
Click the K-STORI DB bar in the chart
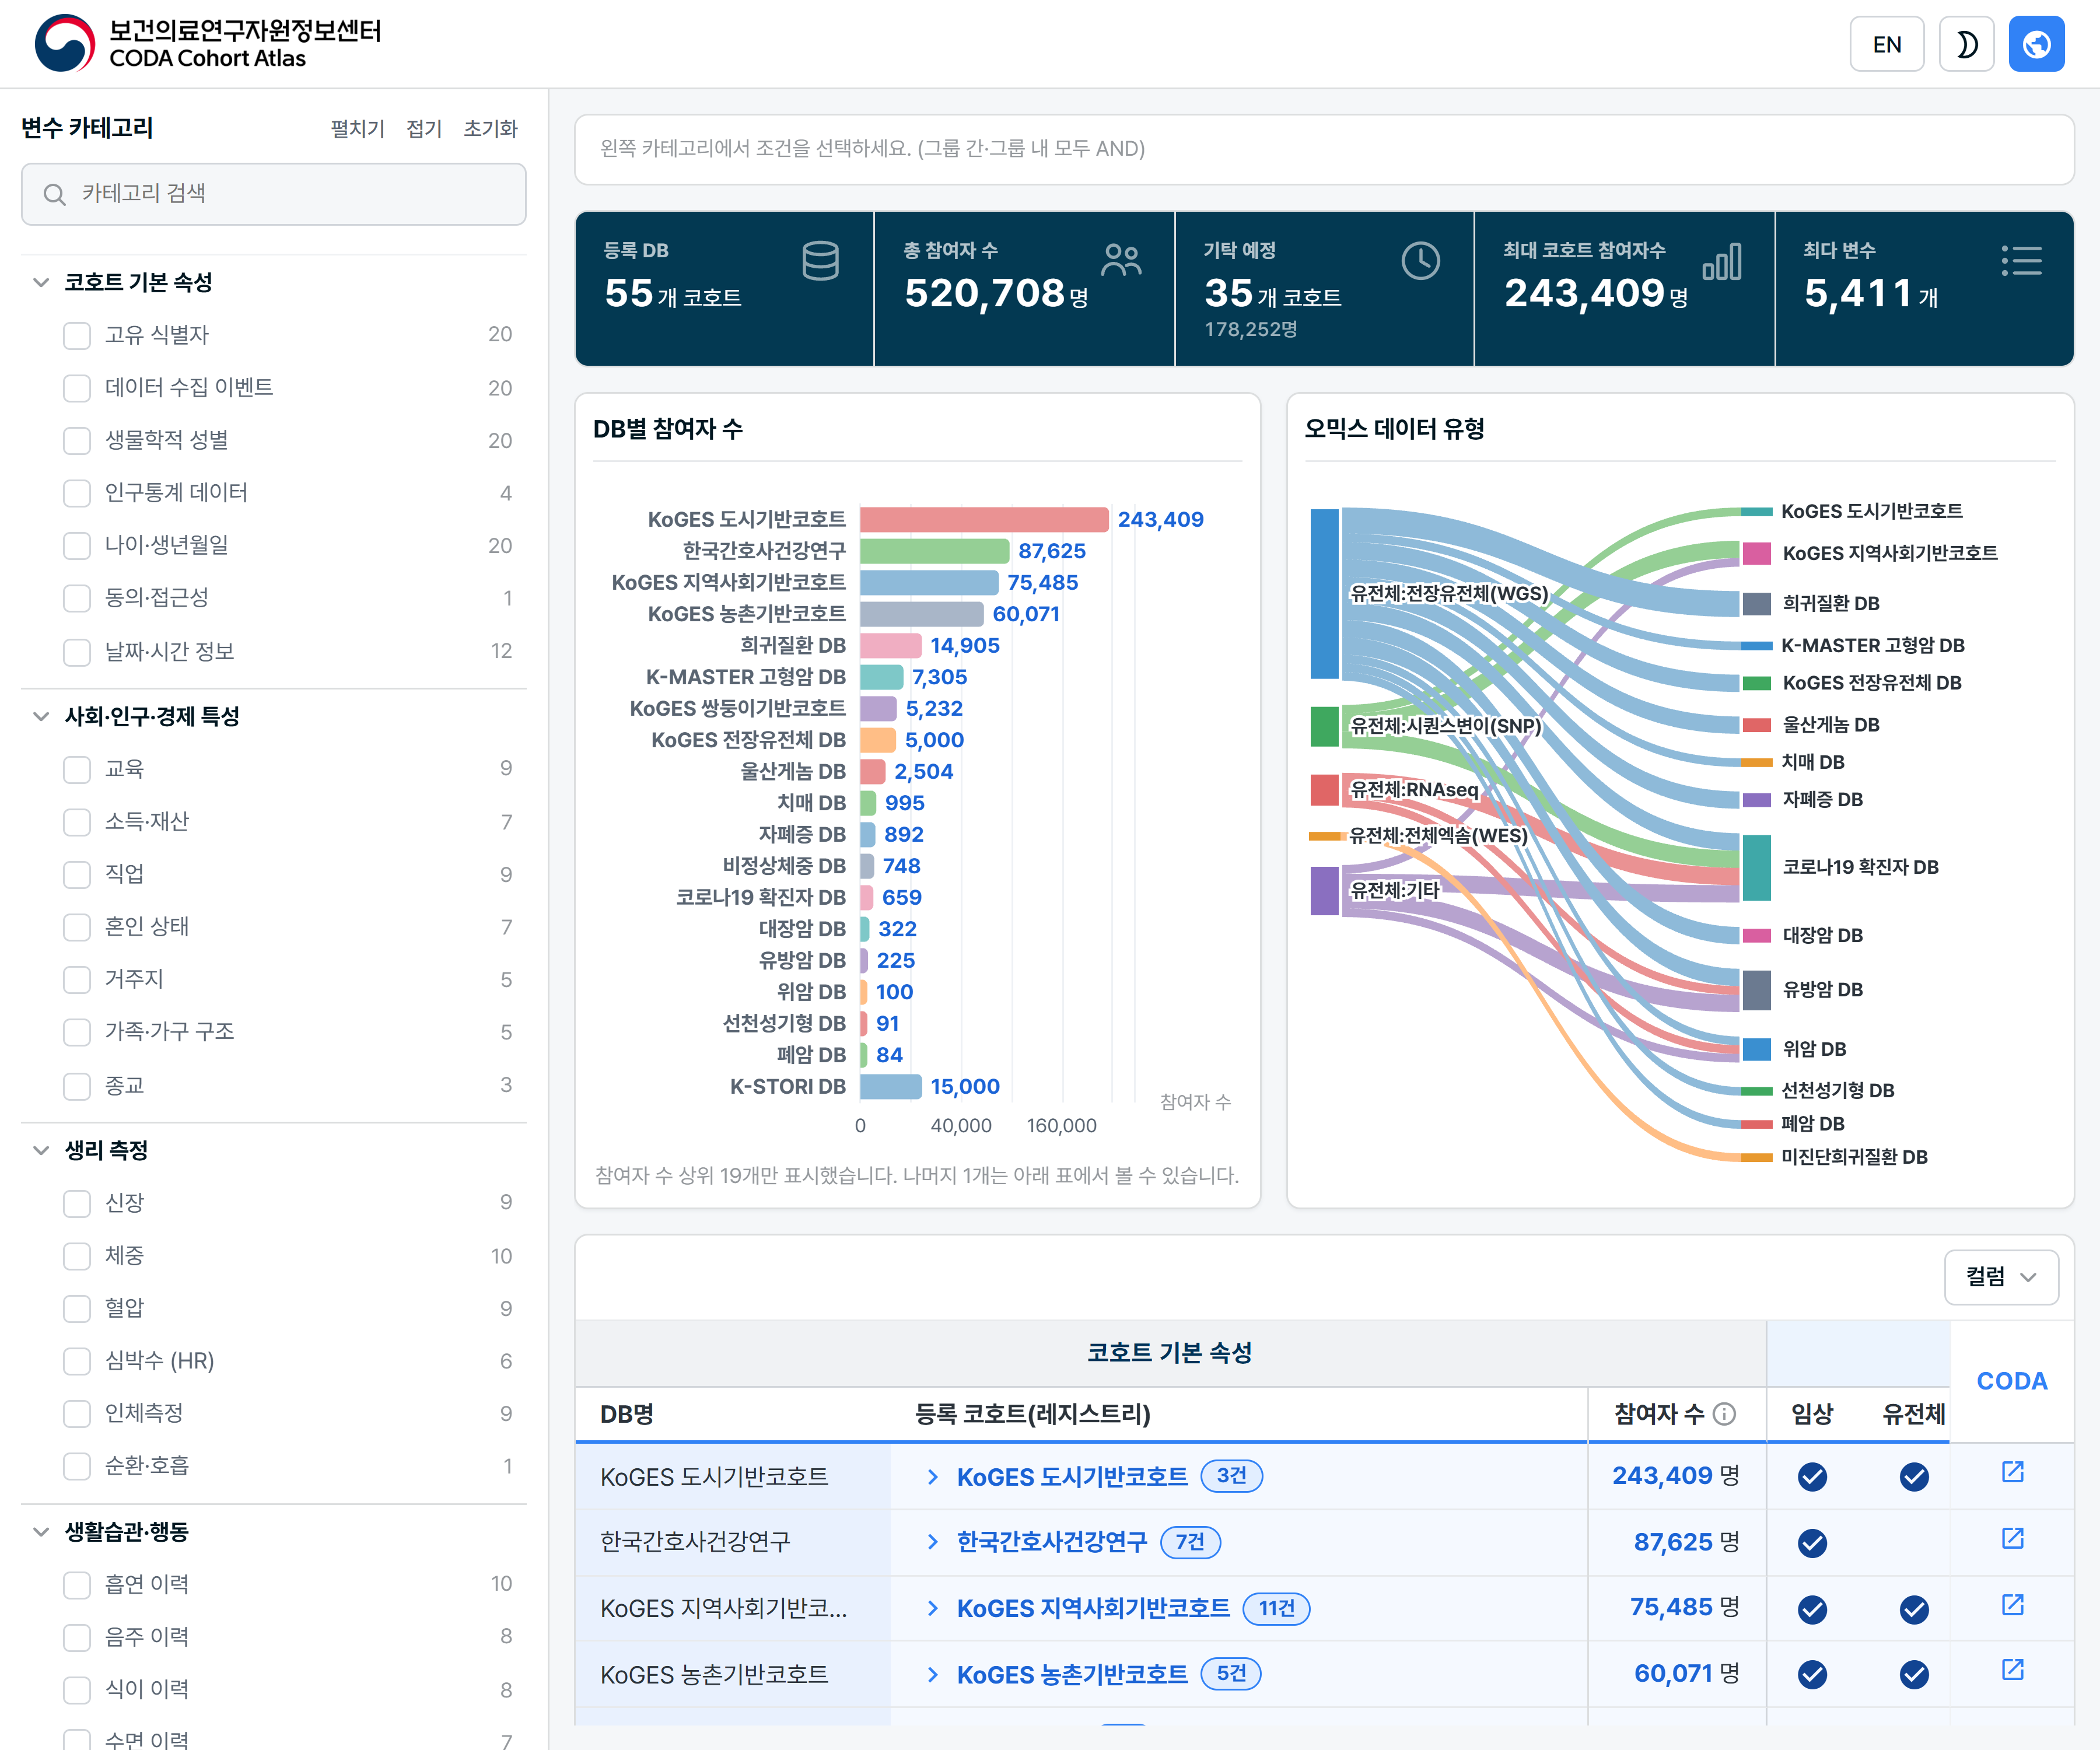(891, 1087)
